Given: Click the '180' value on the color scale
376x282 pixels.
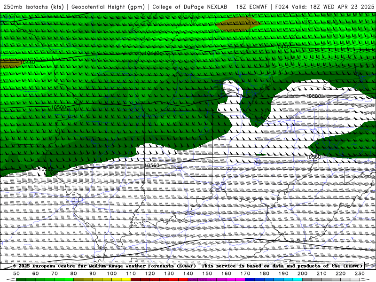Looking at the screenshot, I should (264, 274).
